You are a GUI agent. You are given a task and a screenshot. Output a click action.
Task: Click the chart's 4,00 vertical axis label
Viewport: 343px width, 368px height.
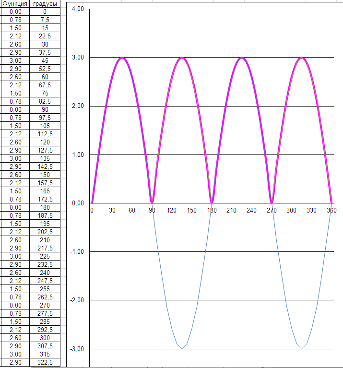(x=78, y=9)
